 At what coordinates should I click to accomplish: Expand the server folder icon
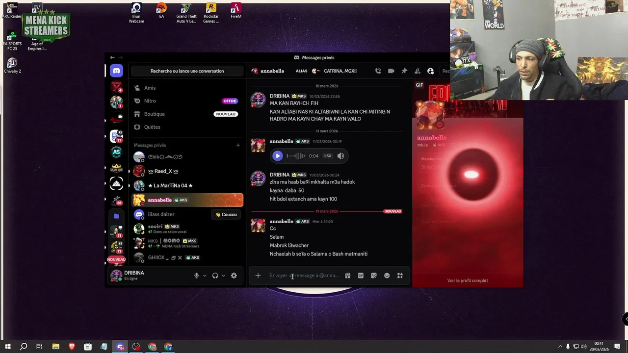pyautogui.click(x=116, y=216)
